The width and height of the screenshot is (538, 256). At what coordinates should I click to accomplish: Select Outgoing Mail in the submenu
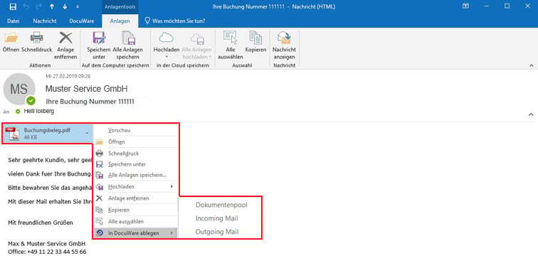[x=217, y=232]
